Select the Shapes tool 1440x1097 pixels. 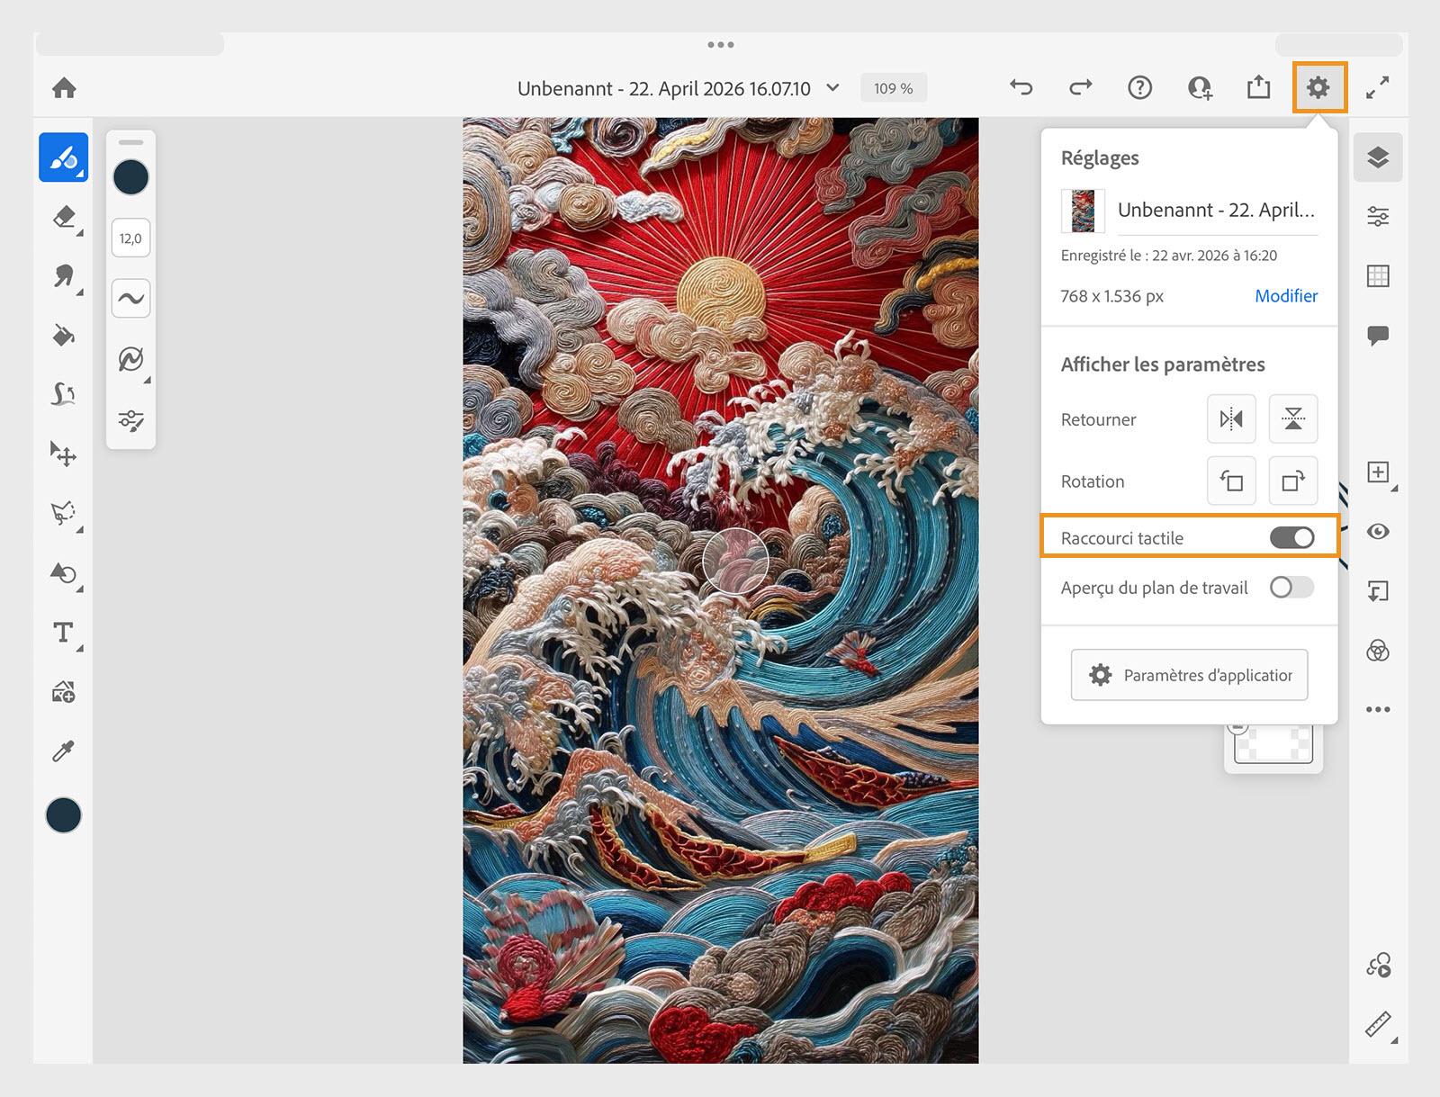(x=64, y=572)
